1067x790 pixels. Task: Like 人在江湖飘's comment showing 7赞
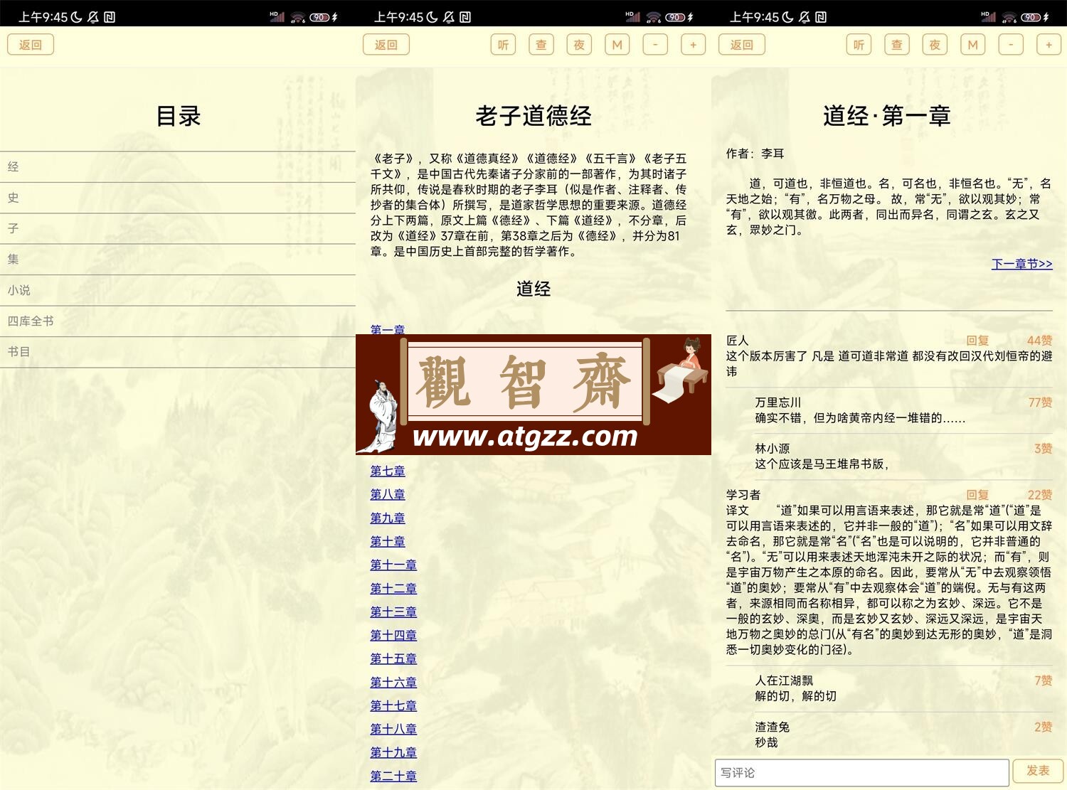pos(1043,680)
